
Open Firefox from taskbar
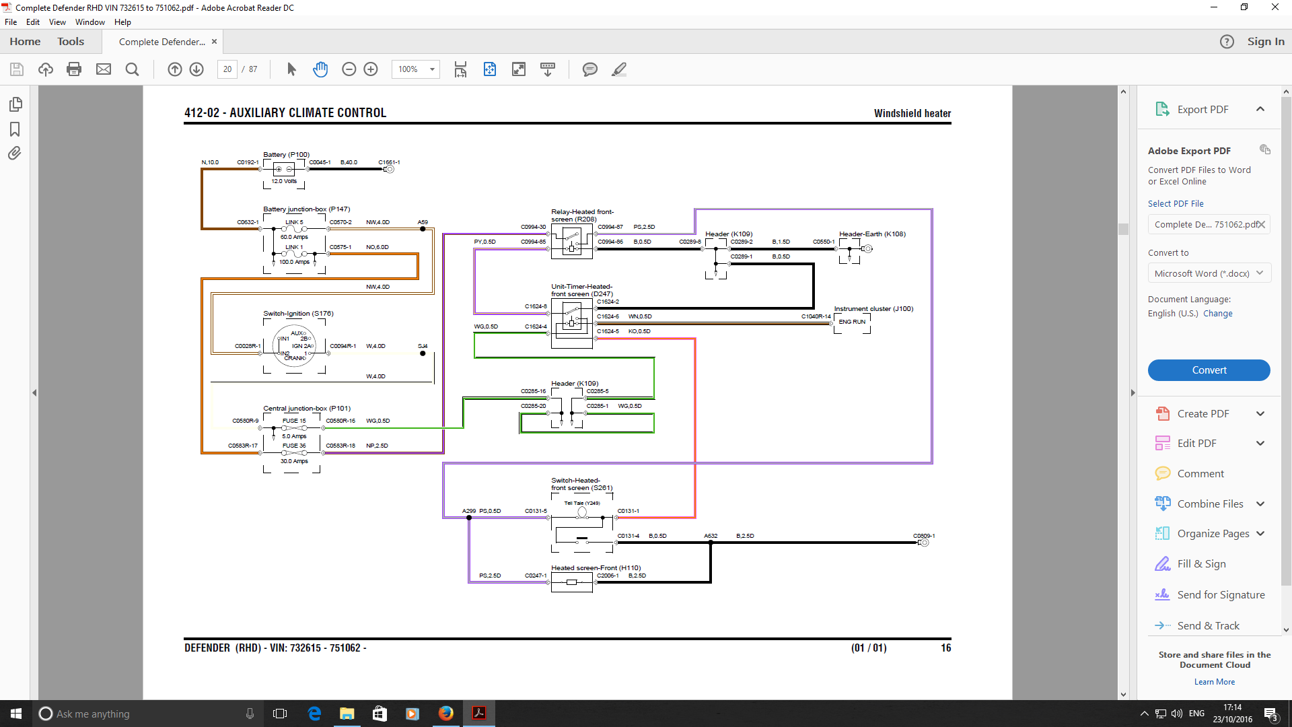point(445,714)
